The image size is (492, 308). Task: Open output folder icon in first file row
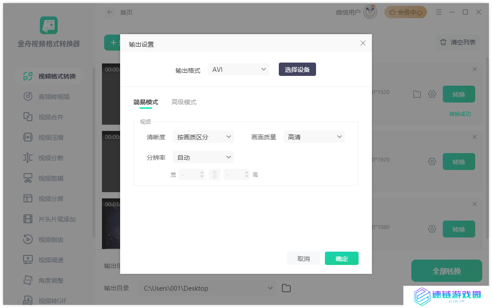pyautogui.click(x=417, y=94)
